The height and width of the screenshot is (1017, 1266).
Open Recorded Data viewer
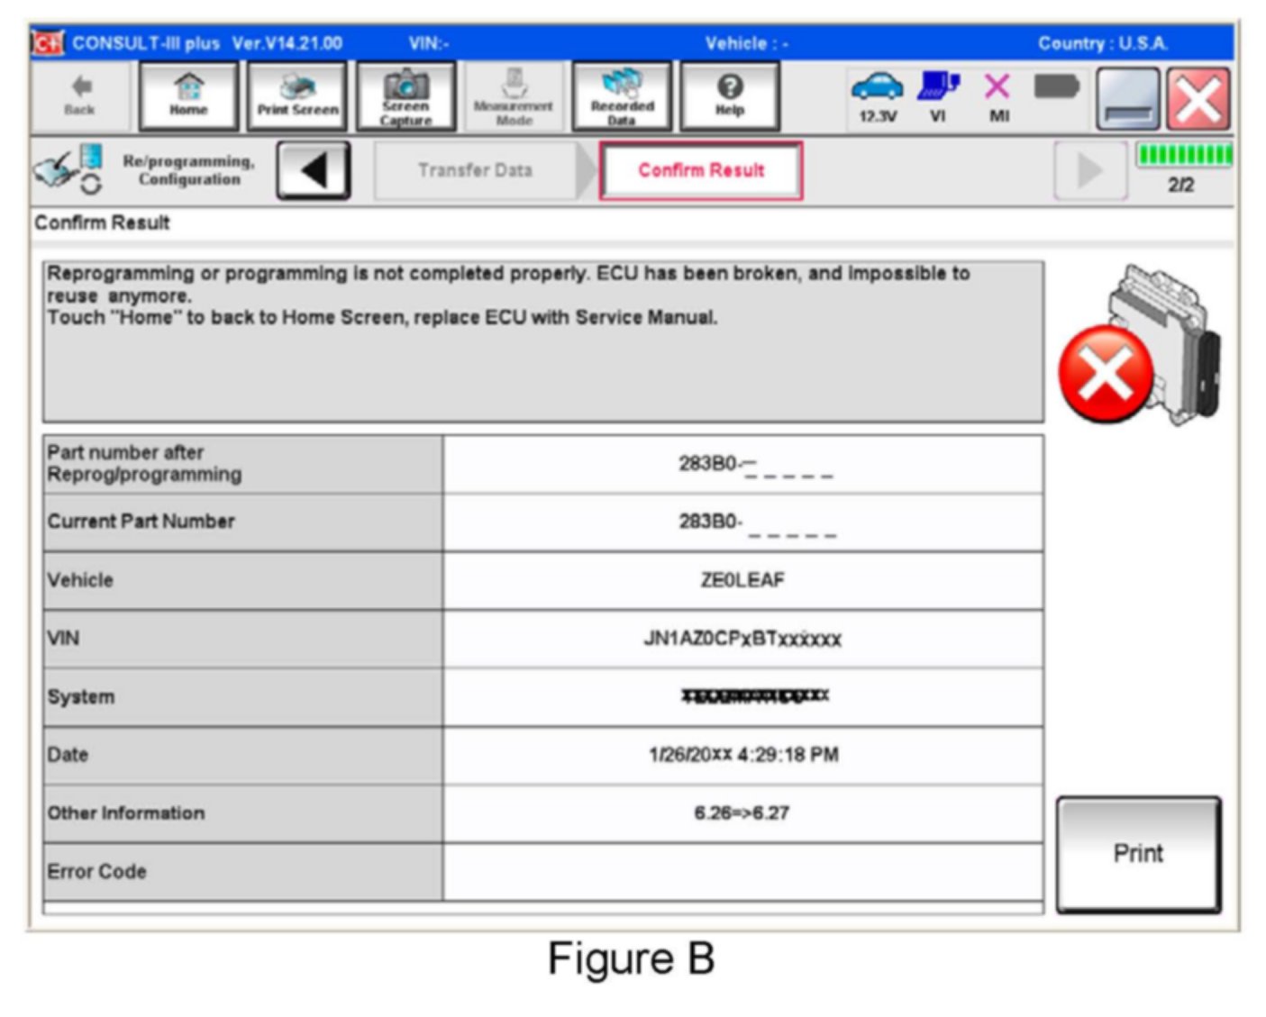click(622, 96)
